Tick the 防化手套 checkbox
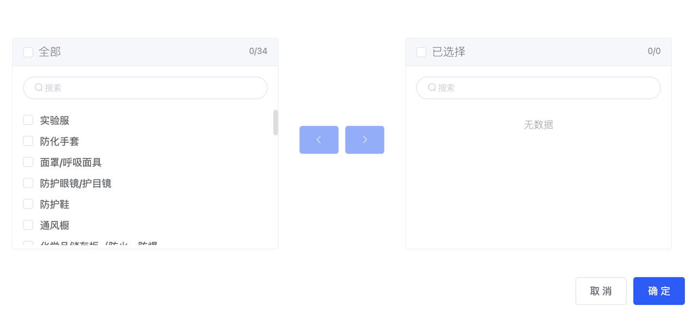The height and width of the screenshot is (317, 698). [x=28, y=141]
